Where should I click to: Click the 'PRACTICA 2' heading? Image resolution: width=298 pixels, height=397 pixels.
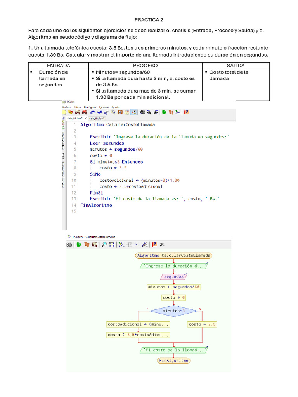149,20
